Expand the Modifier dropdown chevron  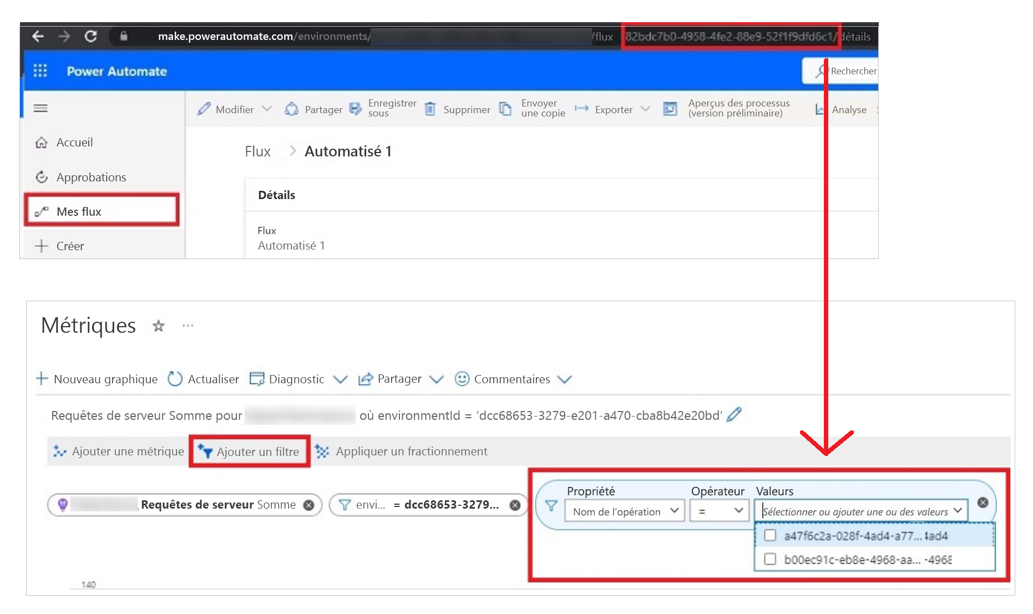(x=267, y=109)
